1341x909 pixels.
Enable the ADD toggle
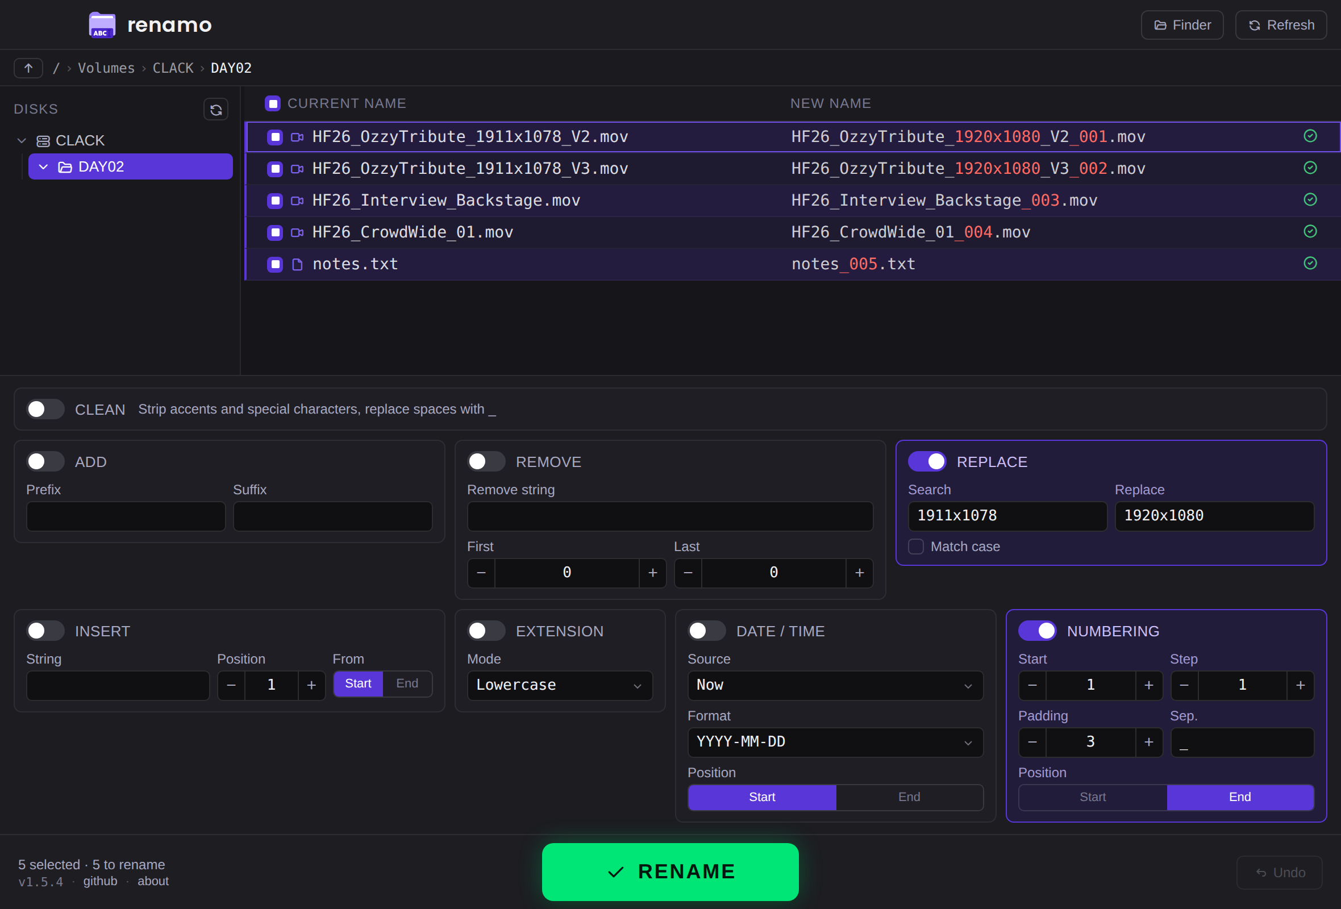pos(45,461)
